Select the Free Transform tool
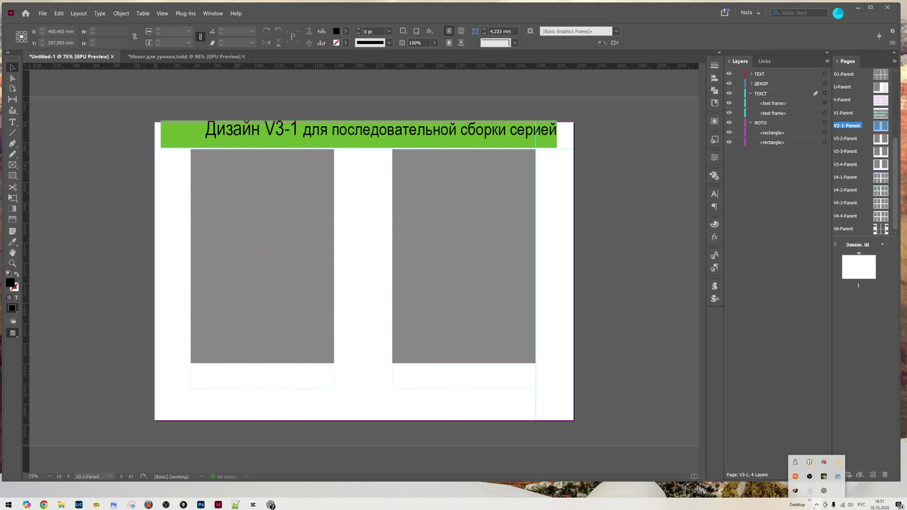 12,198
